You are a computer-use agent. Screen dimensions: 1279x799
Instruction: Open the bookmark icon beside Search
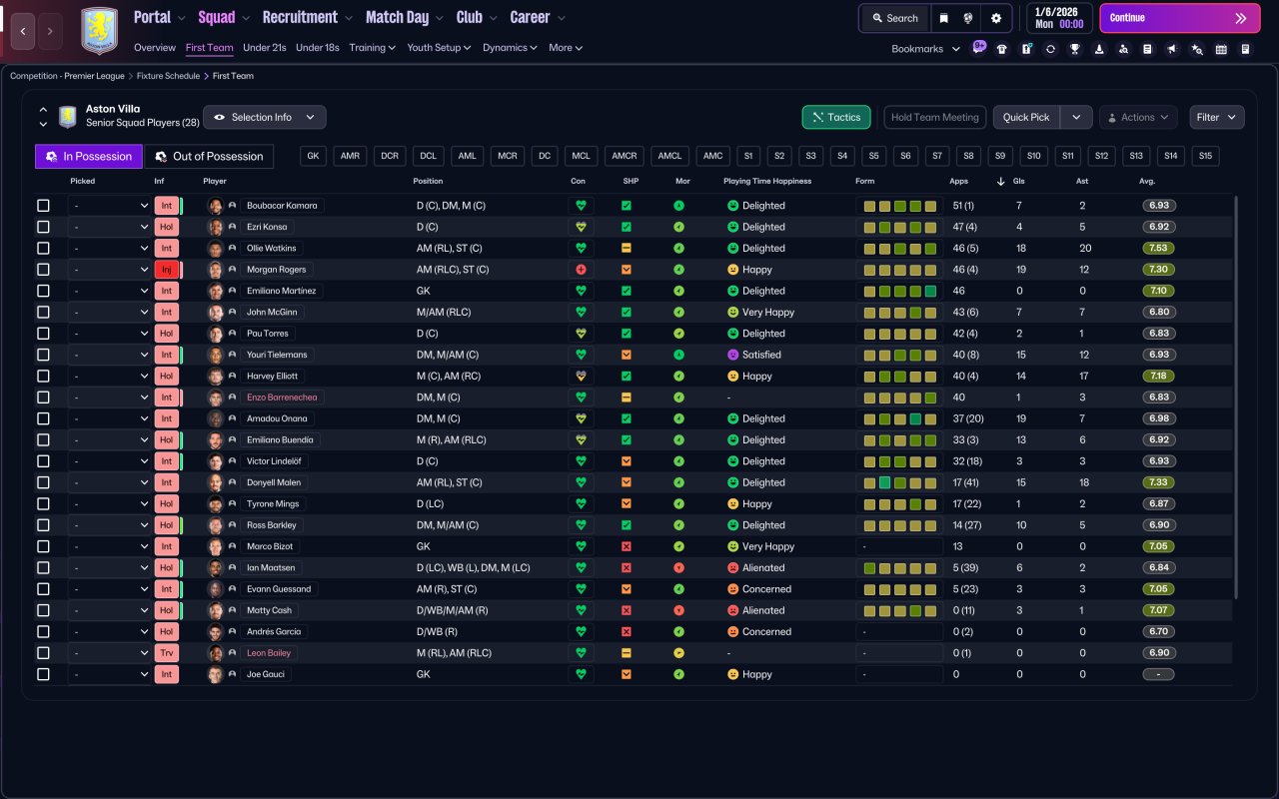[x=943, y=18]
